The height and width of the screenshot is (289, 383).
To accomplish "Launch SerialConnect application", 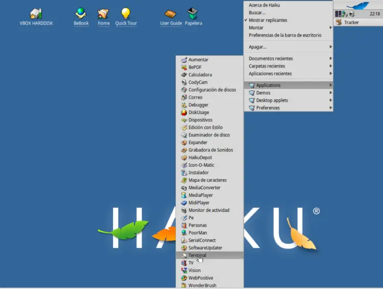I will pyautogui.click(x=210, y=240).
